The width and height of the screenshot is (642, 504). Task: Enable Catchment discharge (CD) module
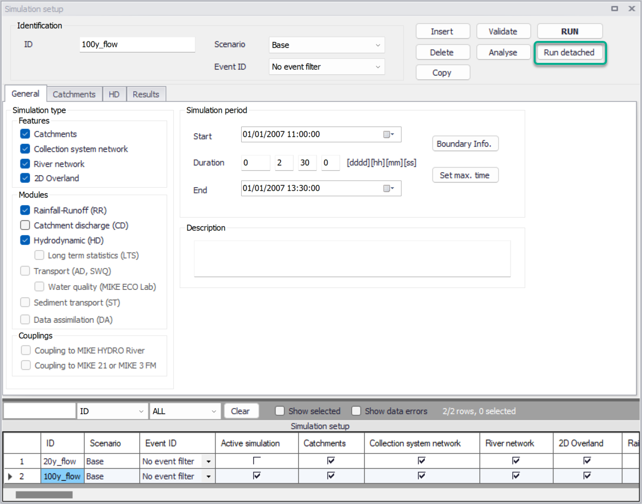(25, 225)
